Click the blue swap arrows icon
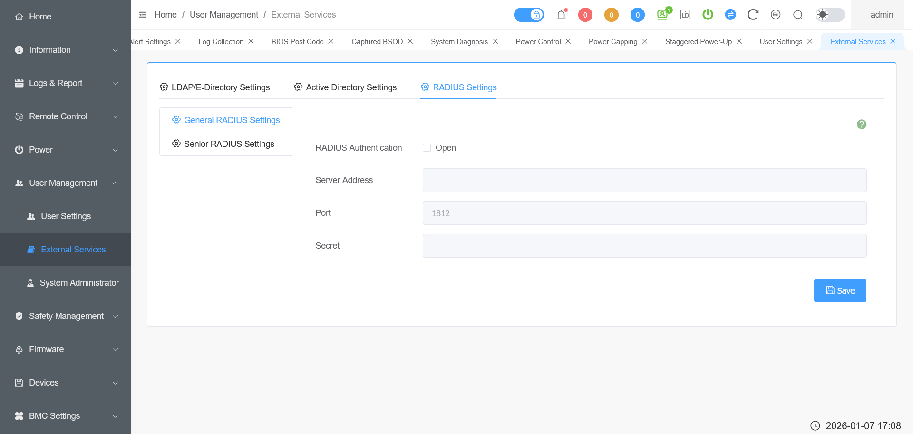 [730, 15]
